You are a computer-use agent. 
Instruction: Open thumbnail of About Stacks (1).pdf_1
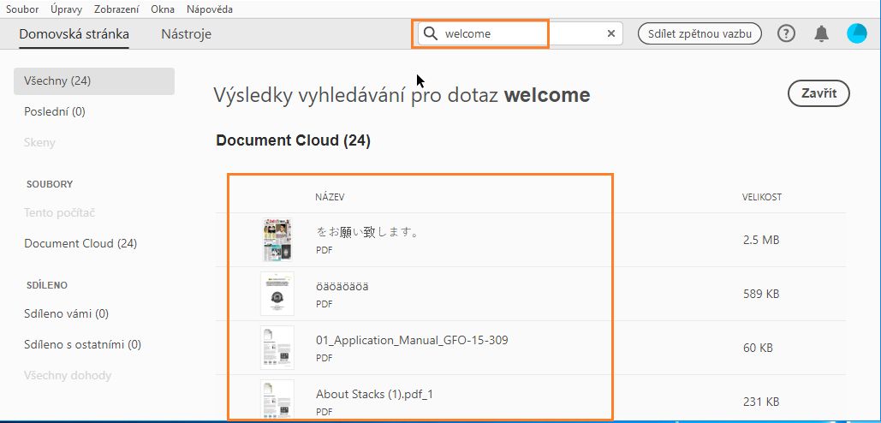[x=277, y=399]
